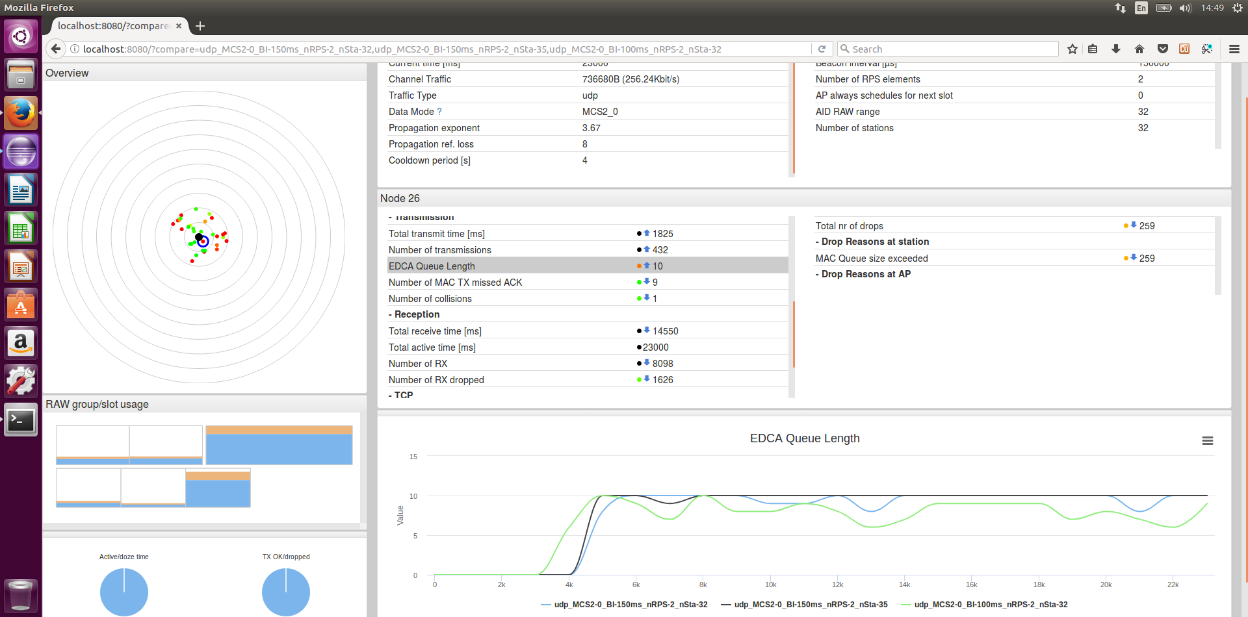Select the Number of transmissions row
This screenshot has height=617, width=1248.
588,249
